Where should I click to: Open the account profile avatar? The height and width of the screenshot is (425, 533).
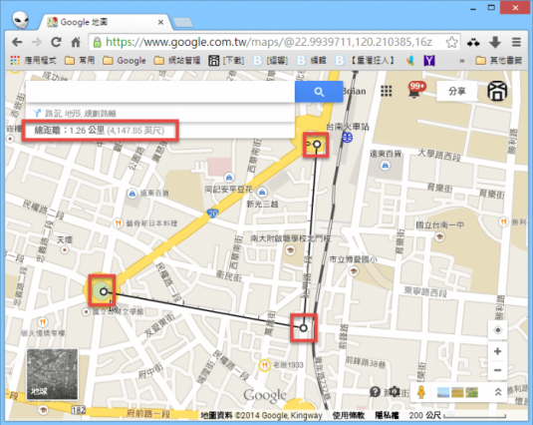coord(497,91)
